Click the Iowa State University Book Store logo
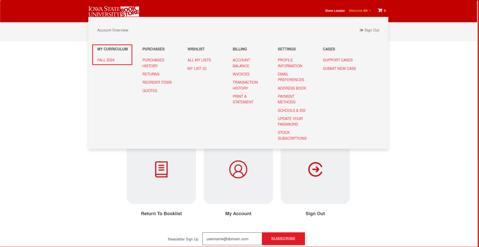 114,11
